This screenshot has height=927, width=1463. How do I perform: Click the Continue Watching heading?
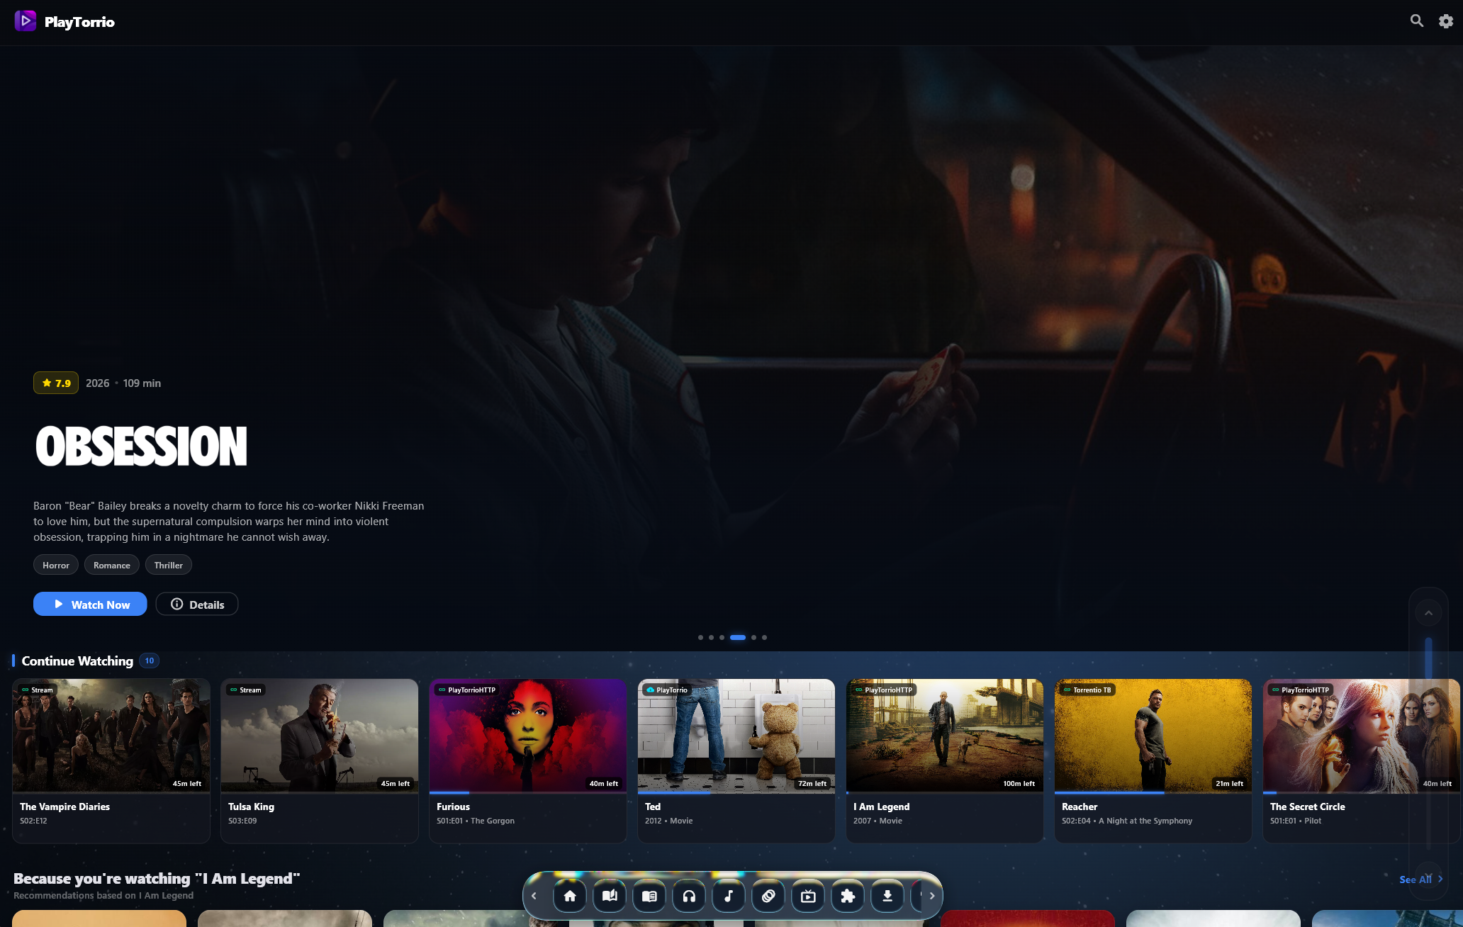pos(77,661)
